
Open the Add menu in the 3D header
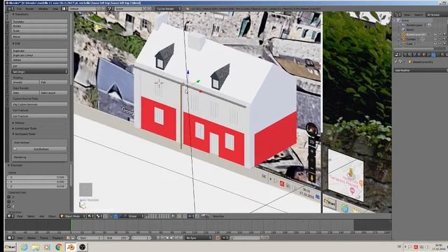[42, 216]
